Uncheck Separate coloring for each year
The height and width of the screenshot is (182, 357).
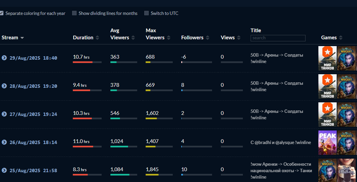2,13
